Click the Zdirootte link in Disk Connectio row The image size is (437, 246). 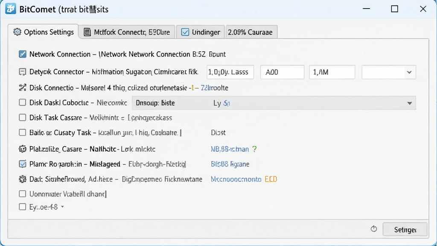click(214, 88)
